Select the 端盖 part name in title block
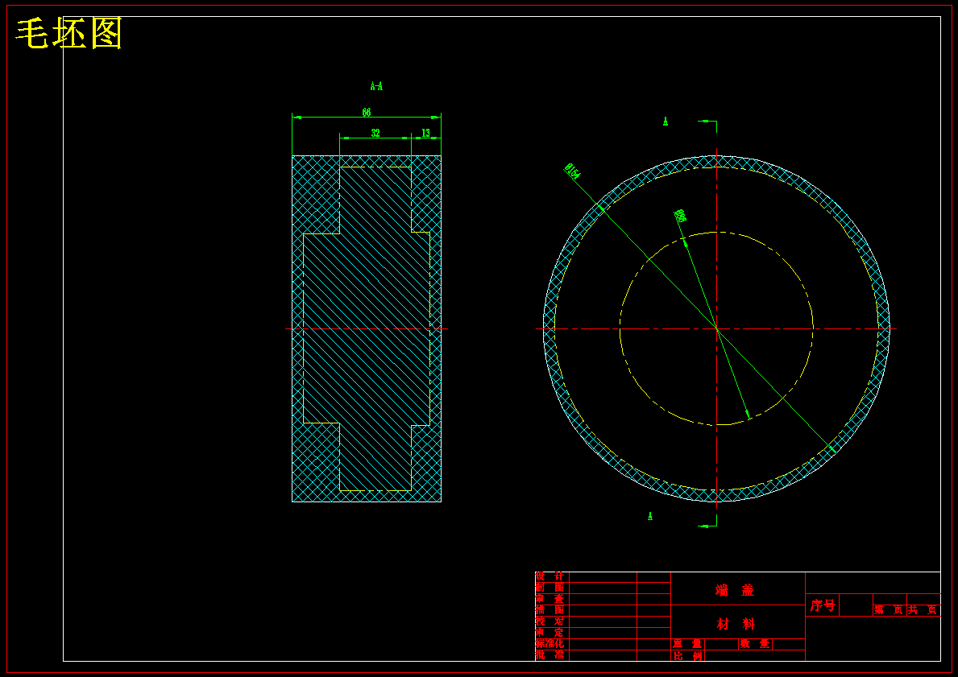The width and height of the screenshot is (958, 677). click(x=735, y=590)
